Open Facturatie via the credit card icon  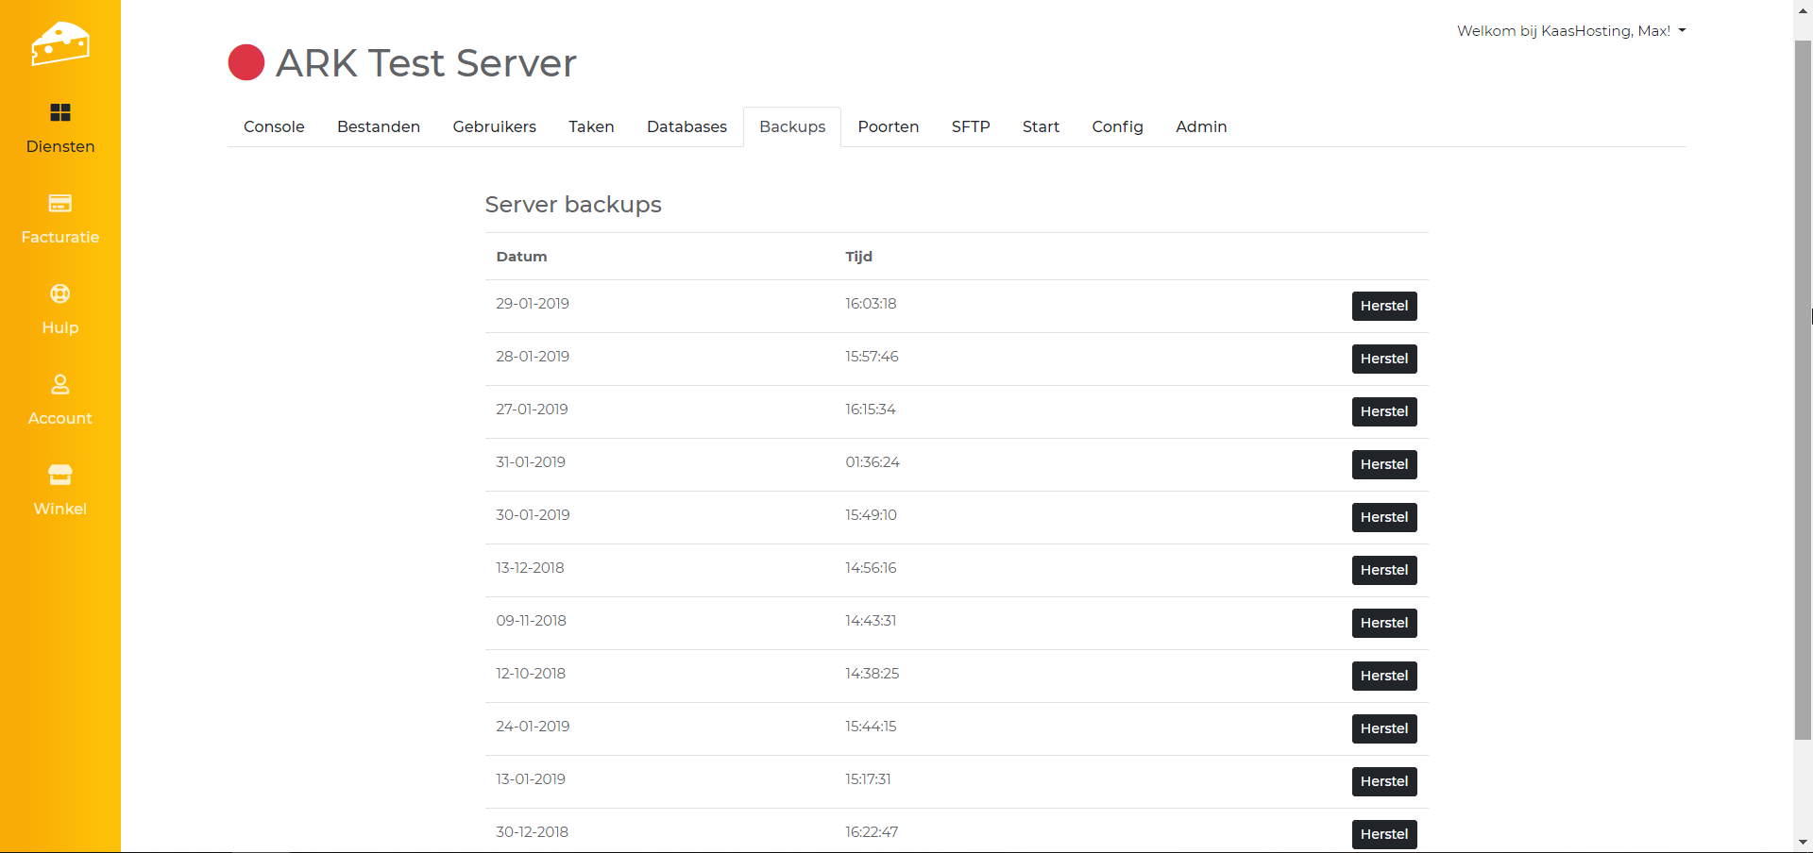(60, 204)
